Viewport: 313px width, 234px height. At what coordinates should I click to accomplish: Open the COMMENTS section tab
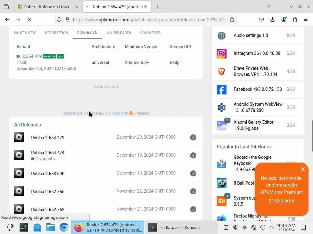150,33
